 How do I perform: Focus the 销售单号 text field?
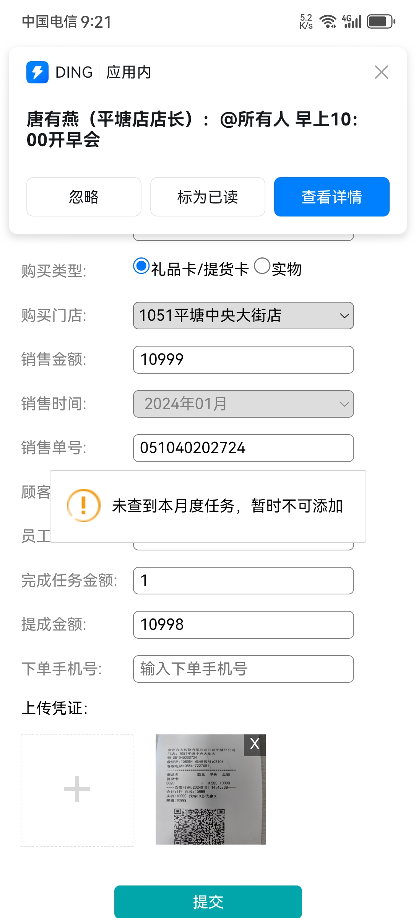tap(243, 448)
